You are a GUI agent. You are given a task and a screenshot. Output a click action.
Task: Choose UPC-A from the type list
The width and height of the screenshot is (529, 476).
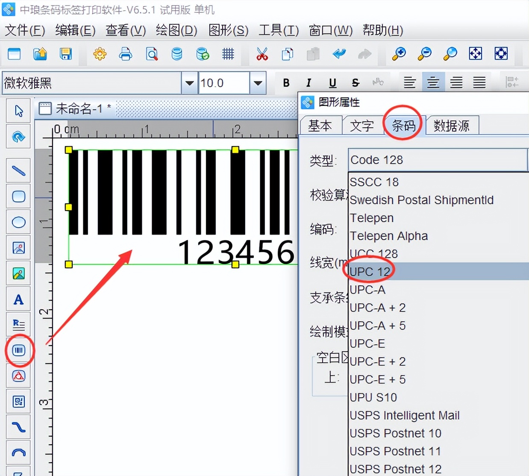[x=439, y=290]
